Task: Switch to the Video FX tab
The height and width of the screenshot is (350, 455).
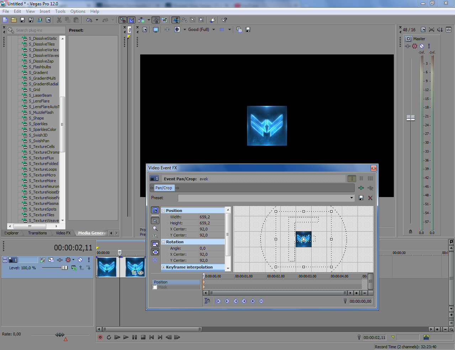Action: point(63,233)
